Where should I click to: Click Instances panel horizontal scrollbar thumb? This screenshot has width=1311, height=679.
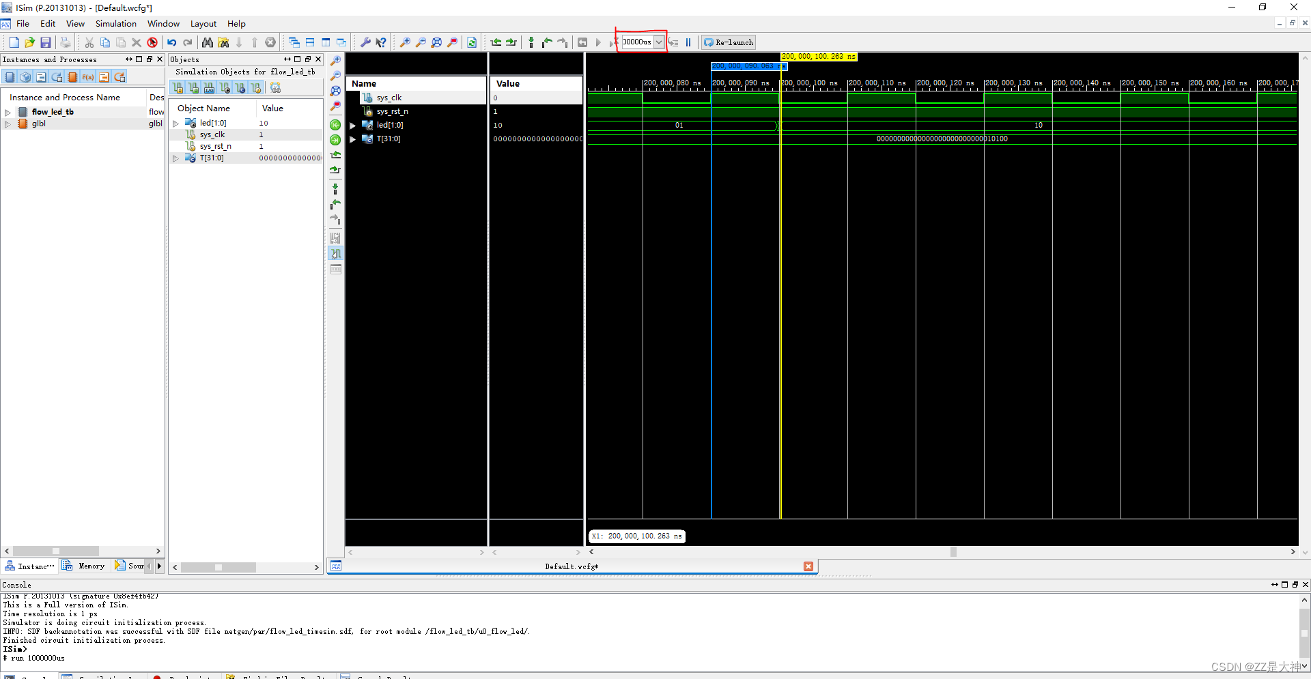point(56,551)
